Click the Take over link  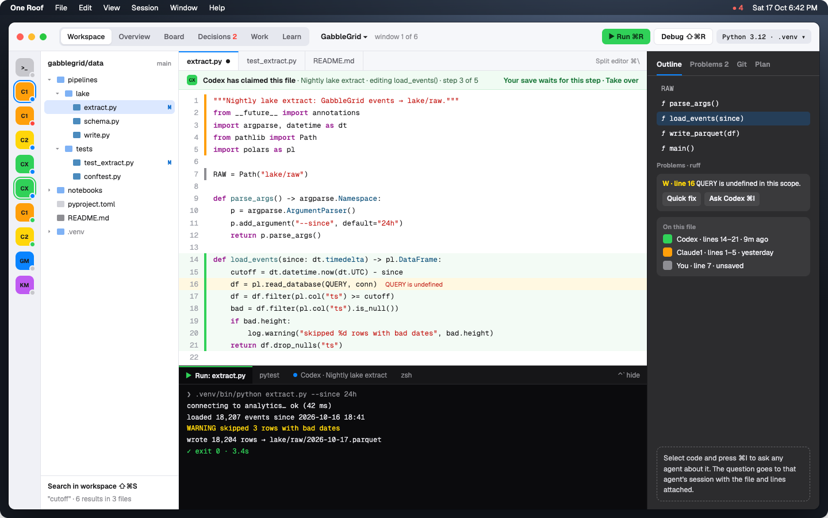point(622,81)
